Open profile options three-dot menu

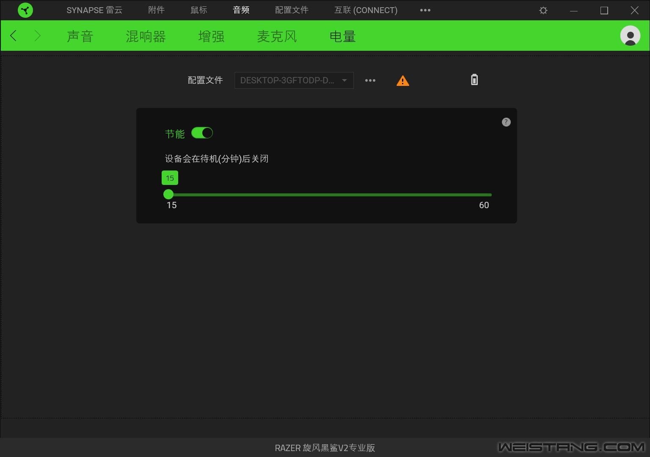click(x=370, y=80)
